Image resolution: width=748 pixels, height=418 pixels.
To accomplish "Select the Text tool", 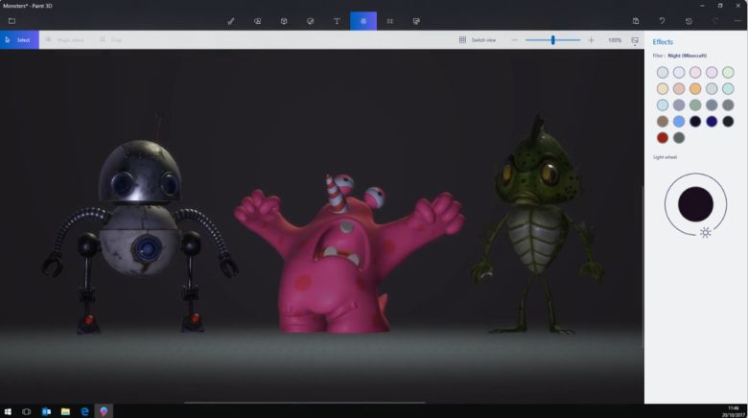I will tap(337, 20).
